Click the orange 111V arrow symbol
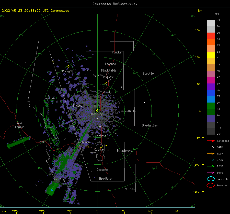The image size is (230, 214). coord(211,153)
